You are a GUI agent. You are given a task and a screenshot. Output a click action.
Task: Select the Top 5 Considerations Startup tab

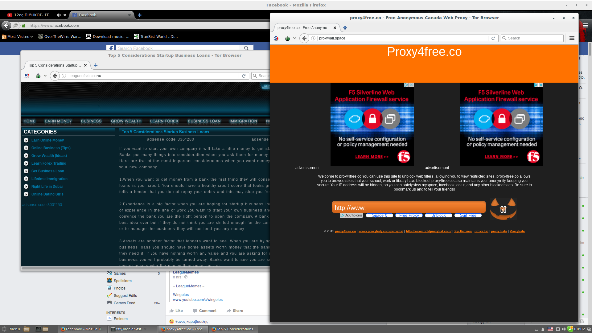(54, 65)
